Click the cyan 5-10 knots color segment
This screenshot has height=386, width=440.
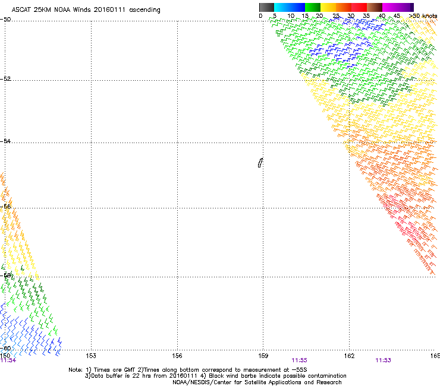tap(282, 7)
